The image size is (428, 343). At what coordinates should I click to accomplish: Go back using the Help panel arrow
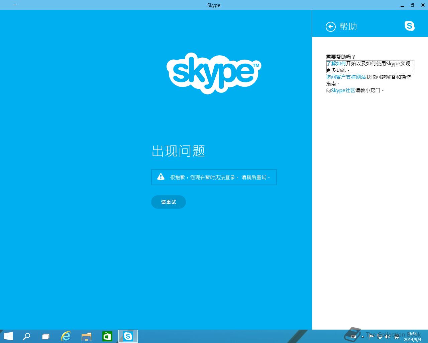330,27
